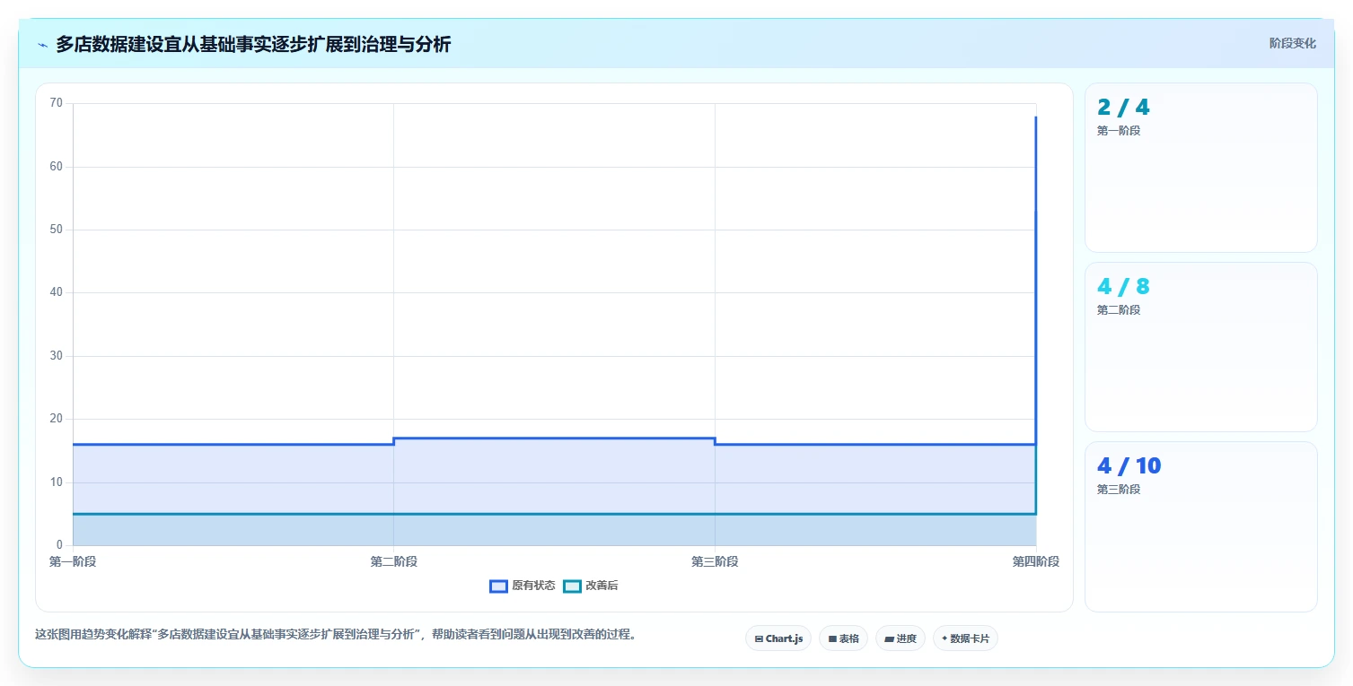Select the 4 / 8 第二阶段 card
Viewport: 1353px width, 686px height.
pos(1201,347)
